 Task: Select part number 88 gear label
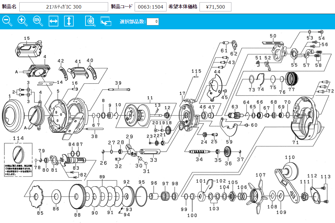[x=77, y=215]
